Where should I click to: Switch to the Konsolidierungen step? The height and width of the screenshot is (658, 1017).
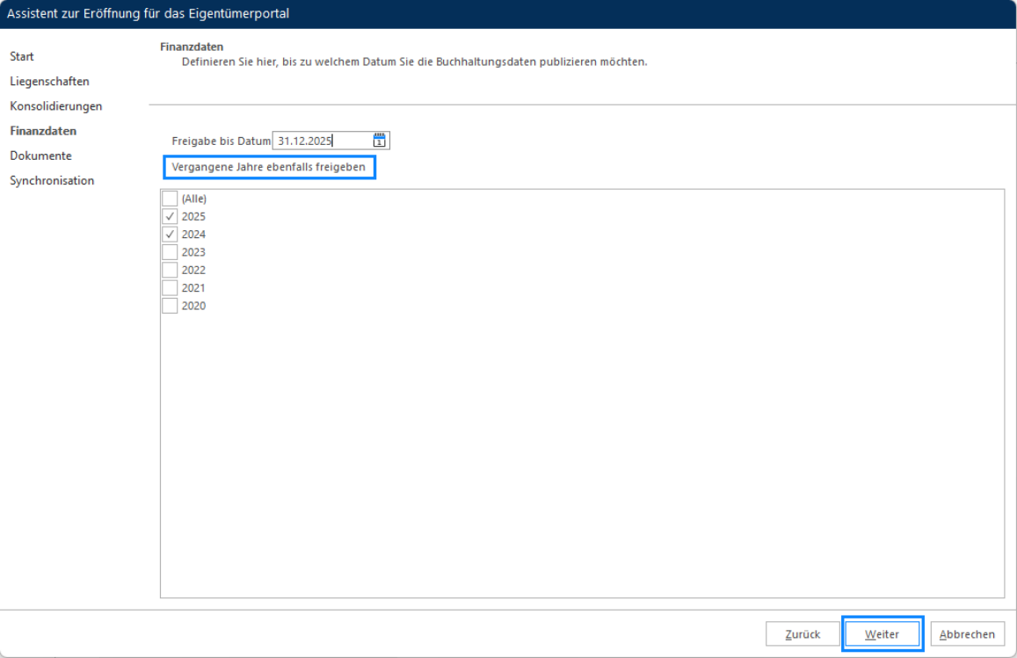click(x=55, y=105)
